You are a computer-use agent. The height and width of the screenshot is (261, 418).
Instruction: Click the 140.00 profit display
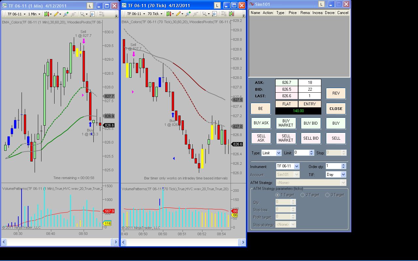point(298,111)
